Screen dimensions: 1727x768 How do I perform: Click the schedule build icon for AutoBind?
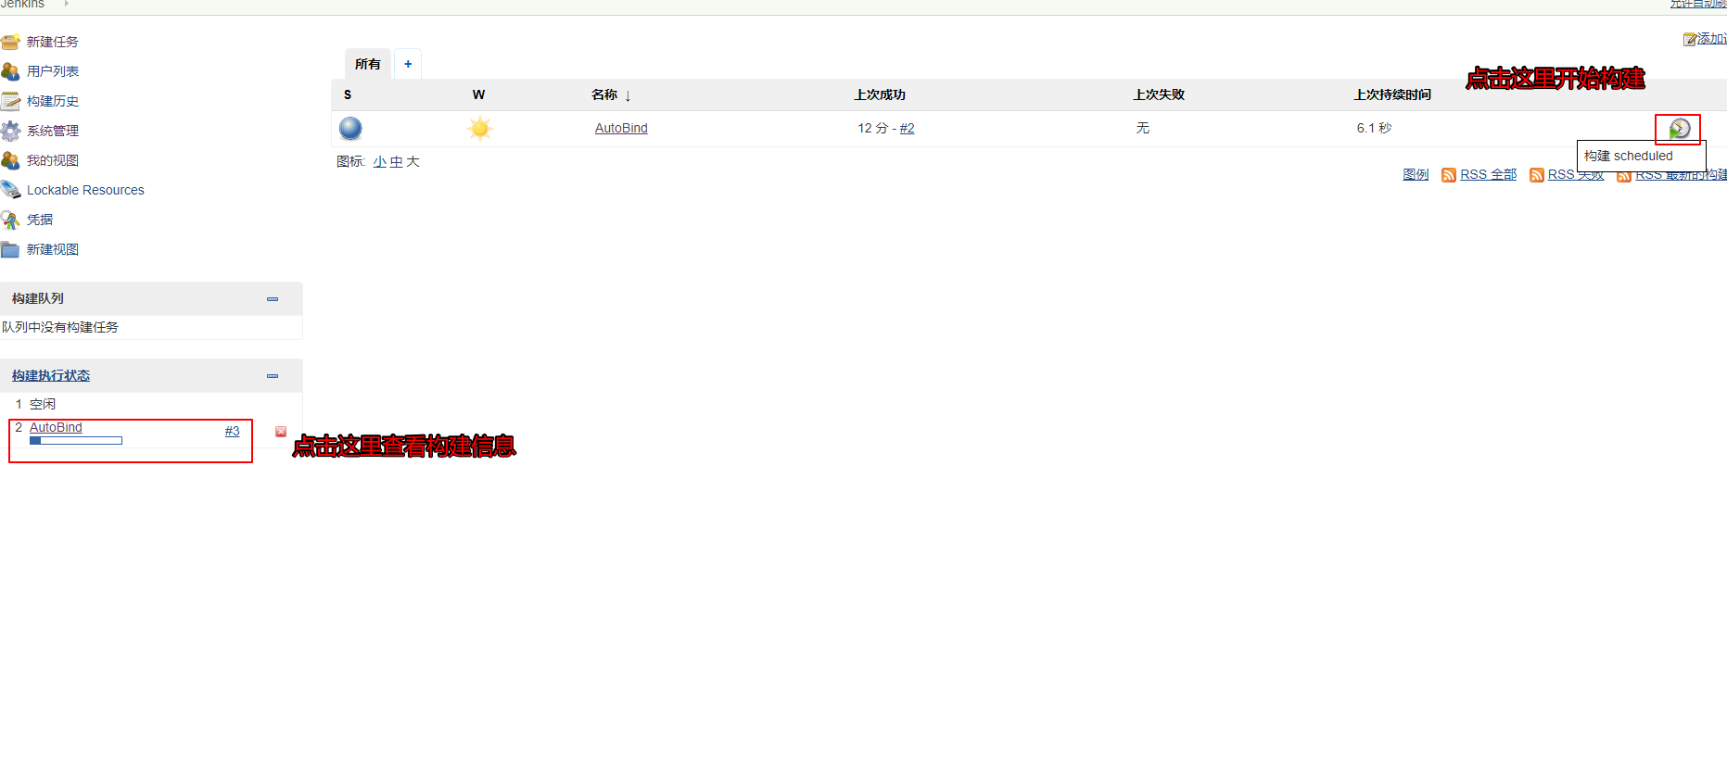(1680, 128)
